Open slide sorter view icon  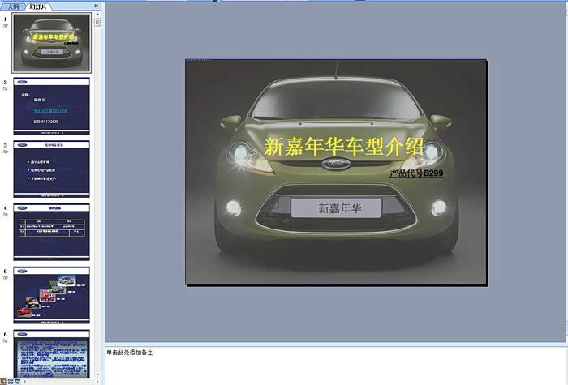11,380
